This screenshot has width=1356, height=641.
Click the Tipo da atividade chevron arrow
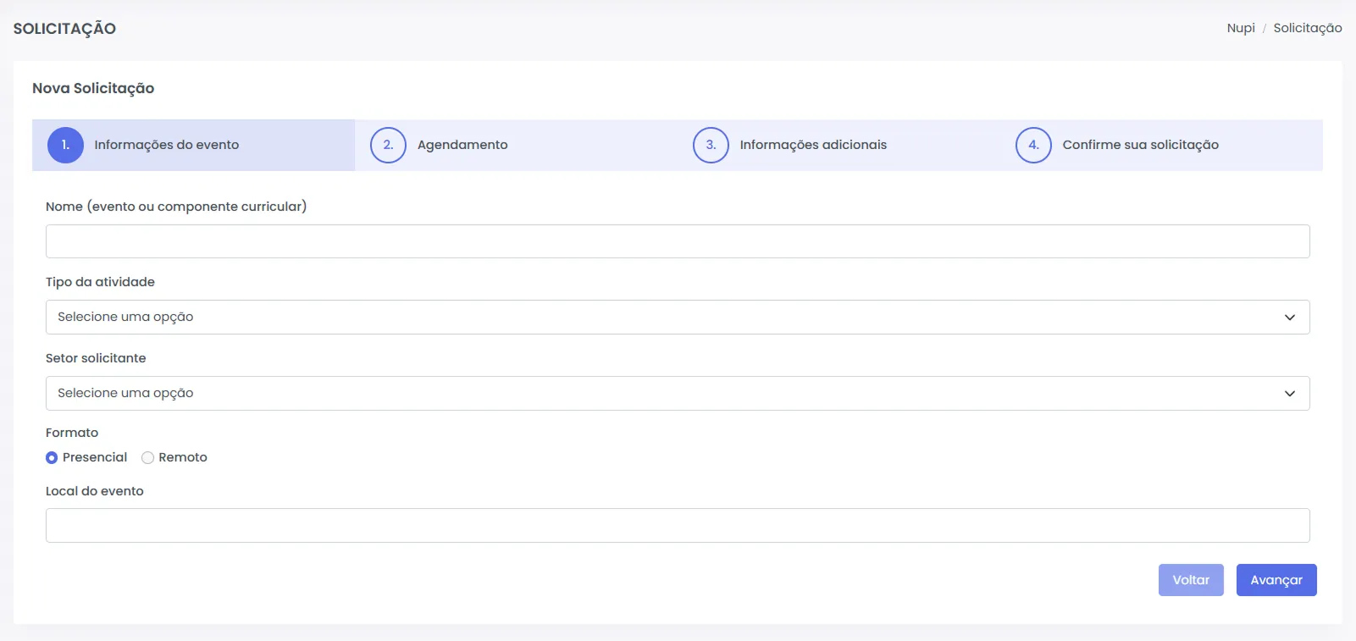point(1289,318)
